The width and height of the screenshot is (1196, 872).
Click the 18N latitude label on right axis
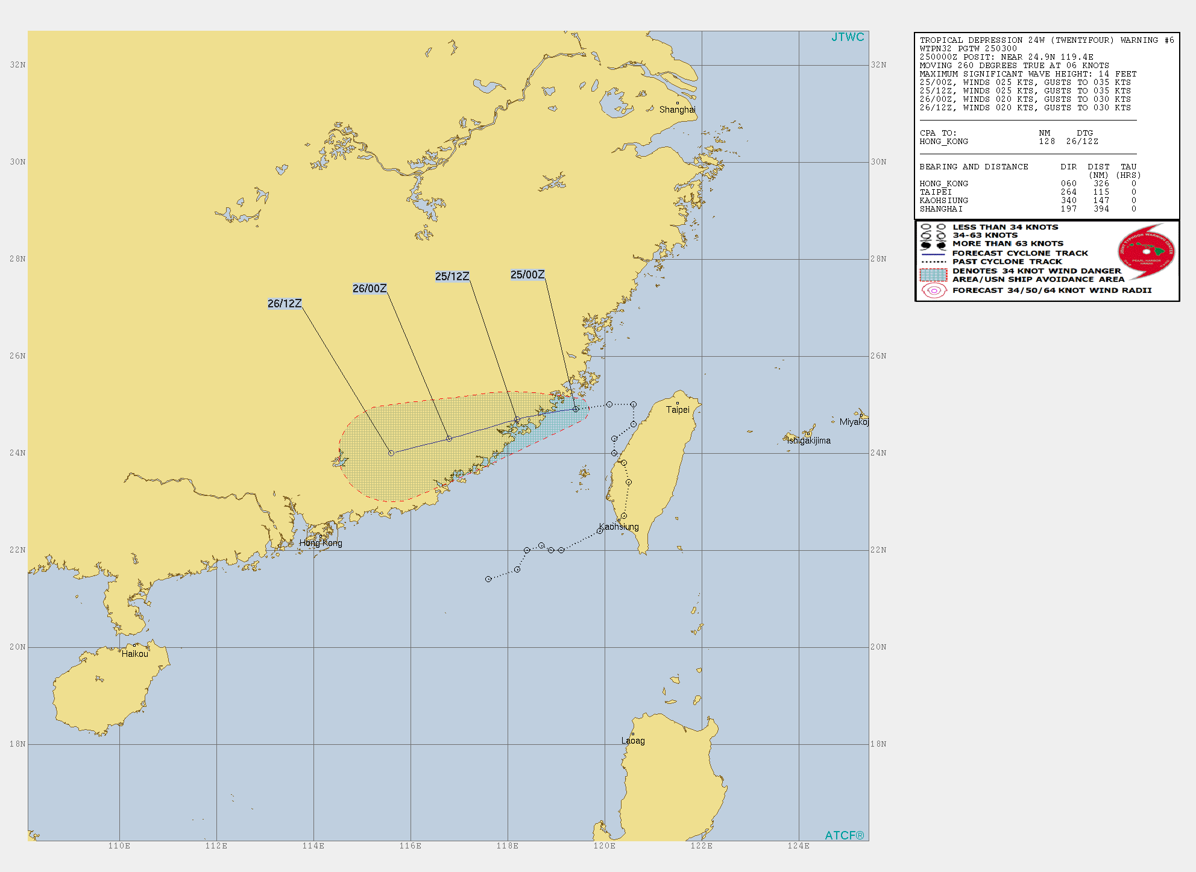click(x=878, y=744)
